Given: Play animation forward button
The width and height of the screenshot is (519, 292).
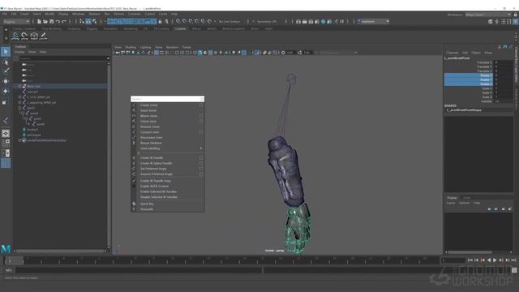Looking at the screenshot, I should [x=495, y=260].
